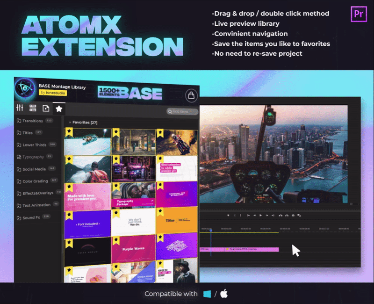The image size is (374, 304).
Task: Open the shopping bag store icon
Action: [x=191, y=96]
